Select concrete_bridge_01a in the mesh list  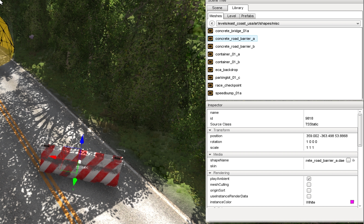(x=232, y=31)
